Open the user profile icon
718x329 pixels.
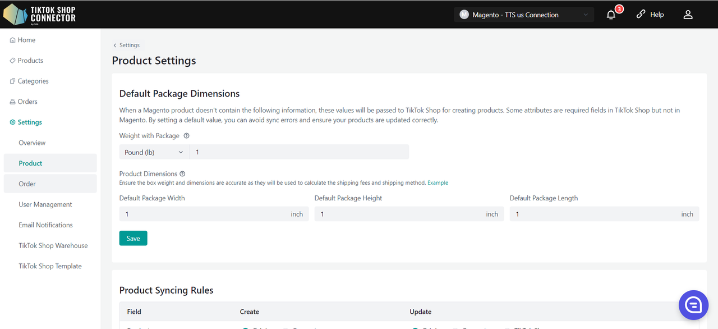point(688,15)
